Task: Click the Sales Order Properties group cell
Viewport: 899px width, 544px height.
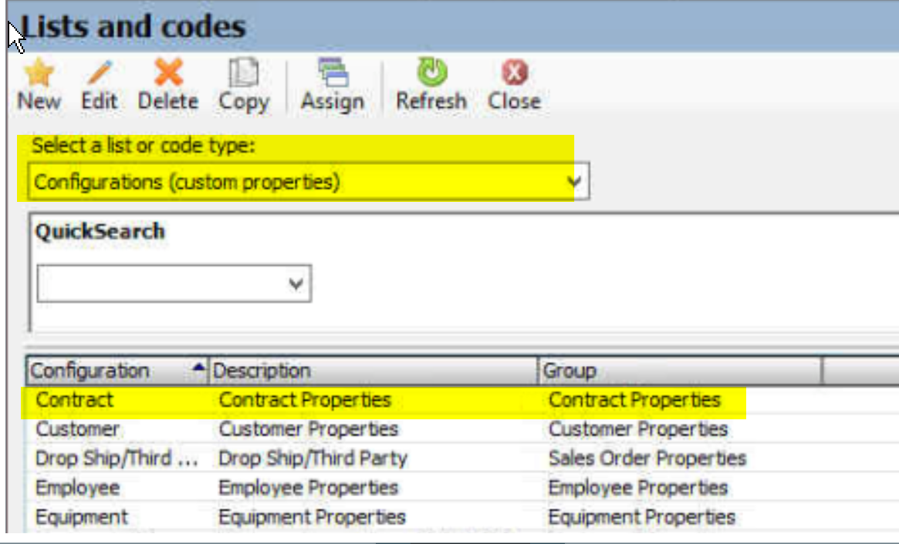Action: (647, 458)
